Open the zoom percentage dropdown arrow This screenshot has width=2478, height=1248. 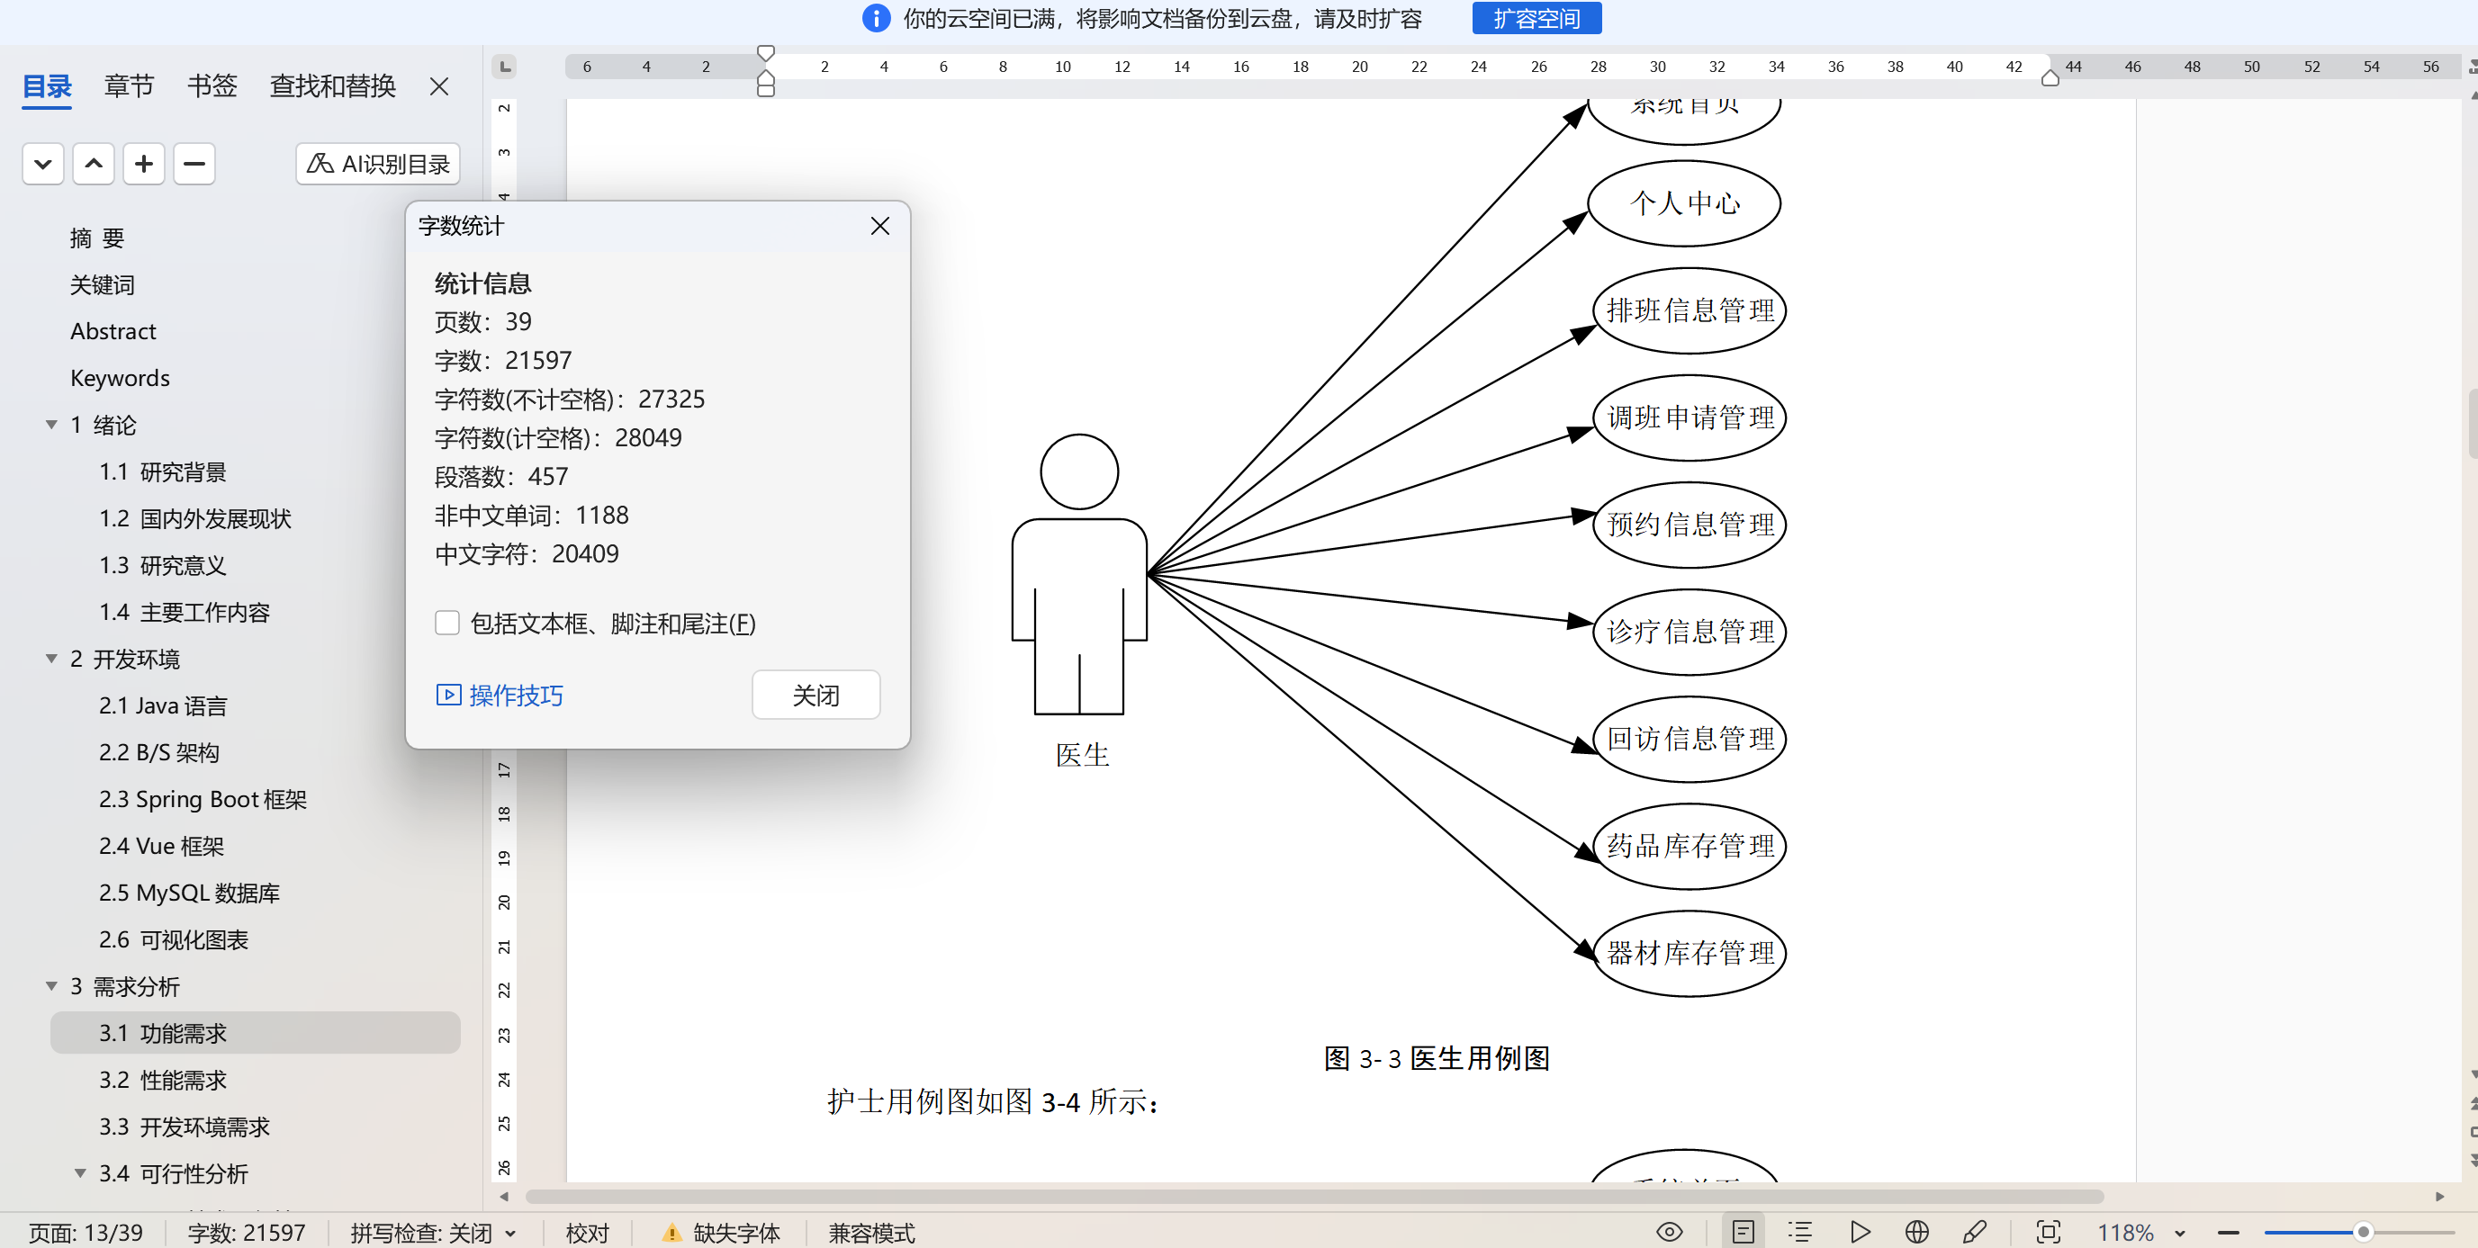point(2180,1233)
